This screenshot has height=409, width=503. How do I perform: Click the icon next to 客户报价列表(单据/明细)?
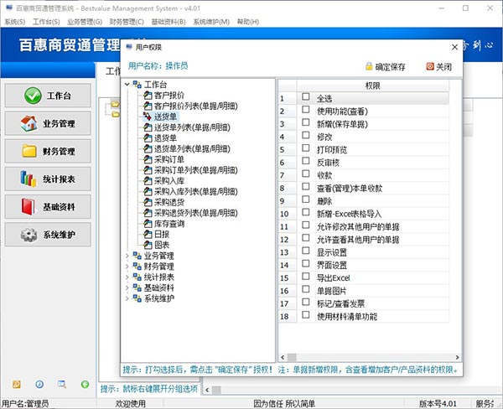pyautogui.click(x=148, y=106)
